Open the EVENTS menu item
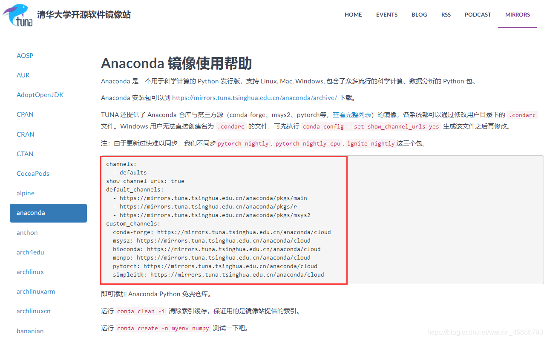 click(387, 14)
